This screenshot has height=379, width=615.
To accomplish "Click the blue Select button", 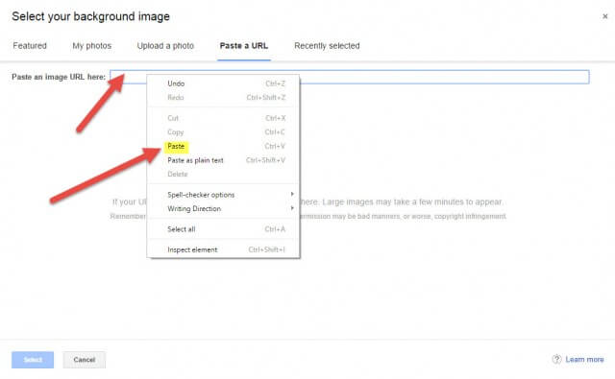I will (33, 360).
